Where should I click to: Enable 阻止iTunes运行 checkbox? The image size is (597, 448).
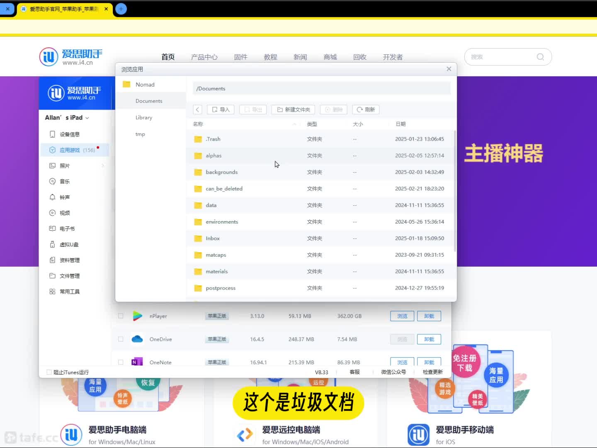pyautogui.click(x=49, y=372)
